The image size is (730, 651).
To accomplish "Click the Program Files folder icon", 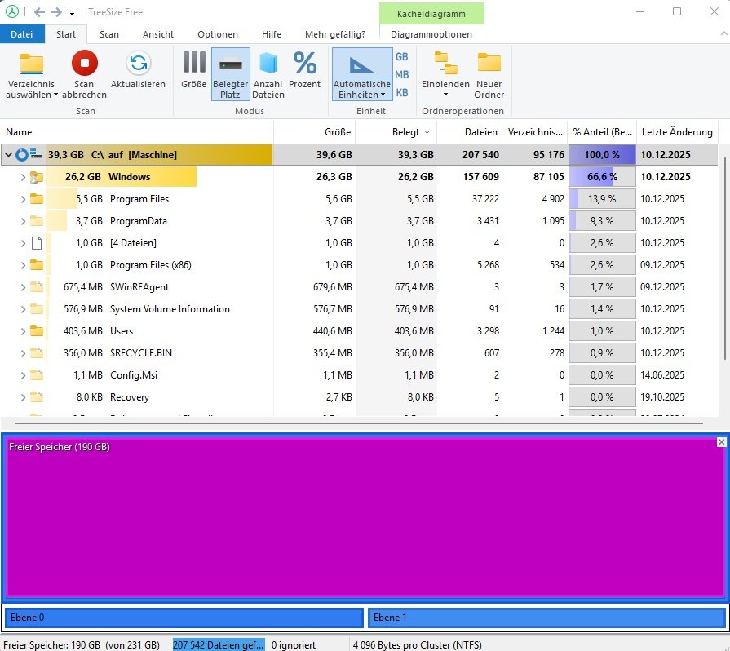I will [37, 199].
